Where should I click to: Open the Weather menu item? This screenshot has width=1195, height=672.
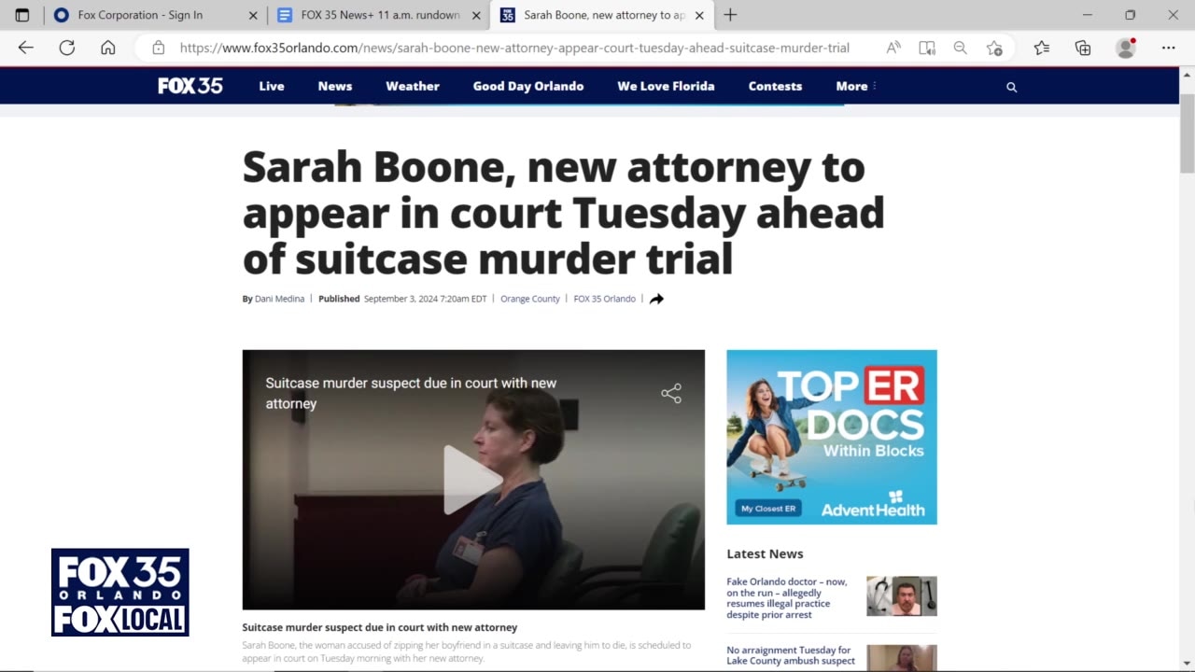point(413,86)
